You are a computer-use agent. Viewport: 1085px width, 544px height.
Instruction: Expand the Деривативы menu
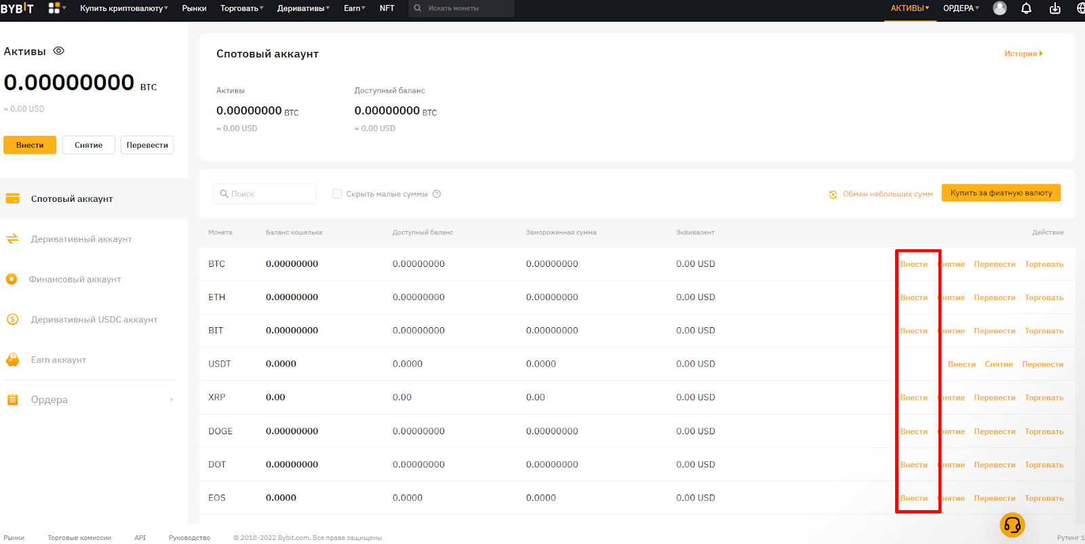(304, 8)
